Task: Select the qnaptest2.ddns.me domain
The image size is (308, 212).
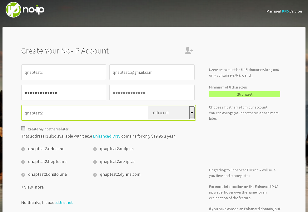Action: pyautogui.click(x=46, y=149)
